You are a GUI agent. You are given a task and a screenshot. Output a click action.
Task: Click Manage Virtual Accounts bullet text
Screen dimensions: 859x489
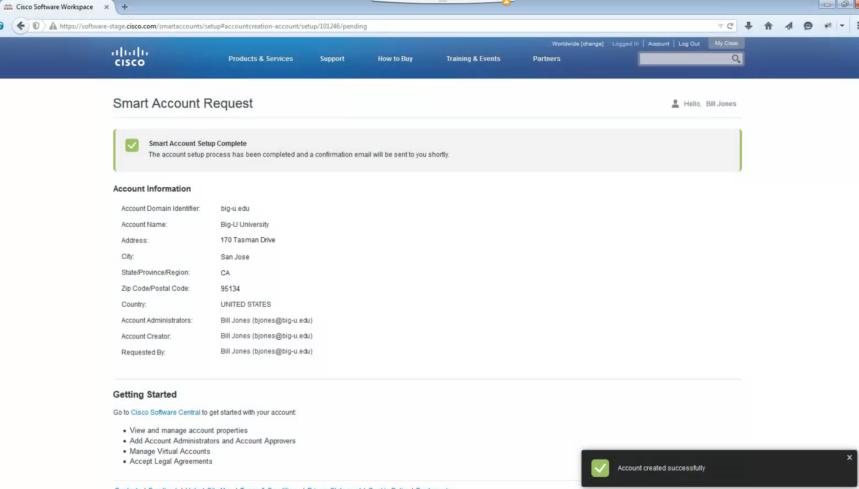pos(170,451)
